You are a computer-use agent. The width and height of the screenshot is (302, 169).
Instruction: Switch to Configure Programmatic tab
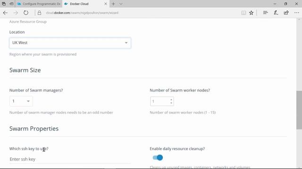(x=39, y=4)
